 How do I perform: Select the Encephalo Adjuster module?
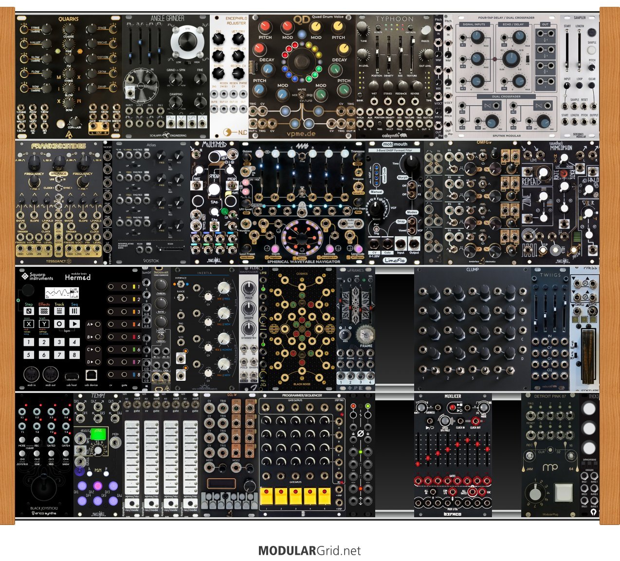coord(229,76)
